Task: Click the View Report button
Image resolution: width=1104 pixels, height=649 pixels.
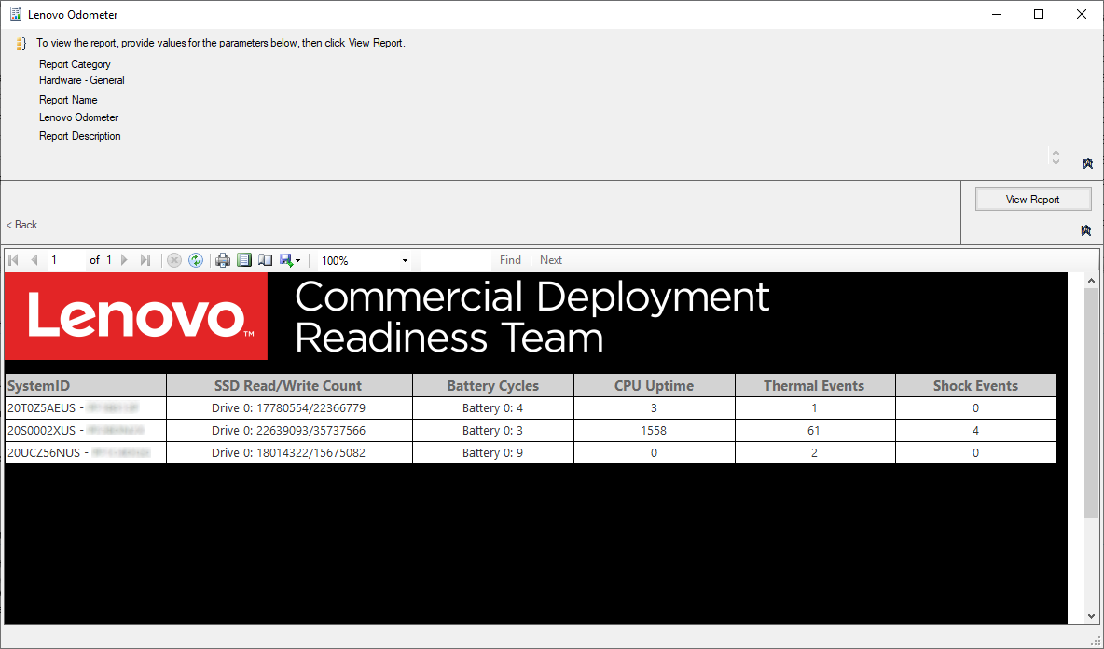Action: pos(1033,200)
